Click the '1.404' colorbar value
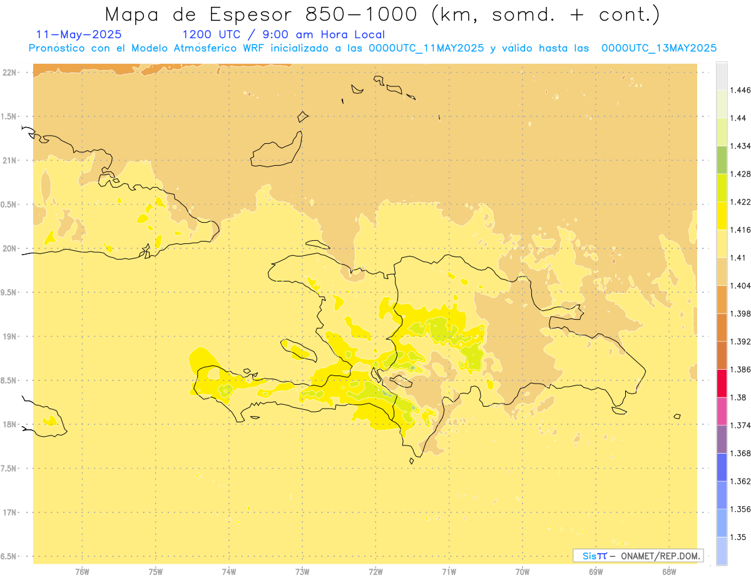Screen dimensions: 751x580 [x=740, y=285]
